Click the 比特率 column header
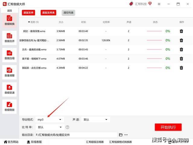The height and width of the screenshot is (145, 193). (106, 22)
